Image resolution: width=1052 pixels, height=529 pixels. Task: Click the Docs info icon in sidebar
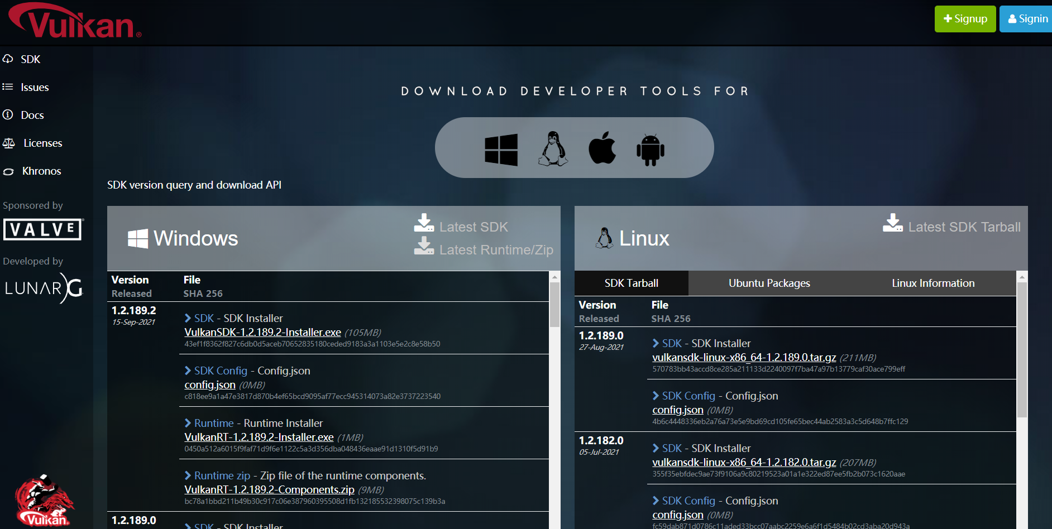[8, 114]
